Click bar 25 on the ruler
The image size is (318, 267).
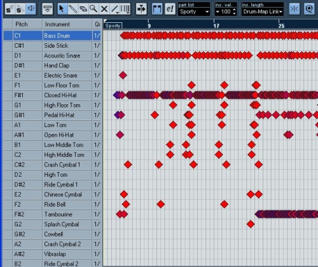(281, 26)
